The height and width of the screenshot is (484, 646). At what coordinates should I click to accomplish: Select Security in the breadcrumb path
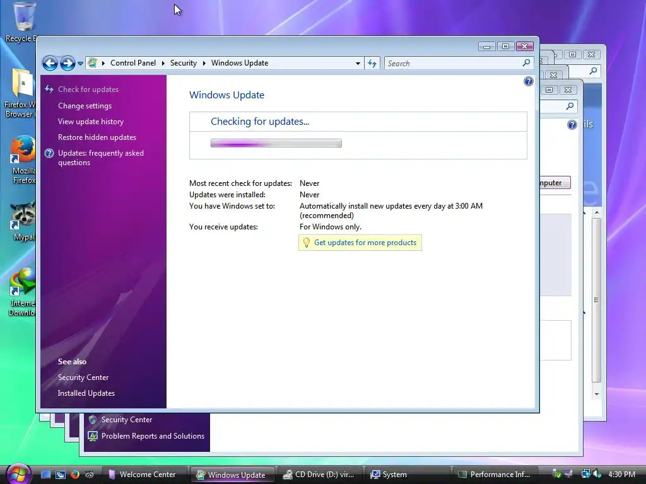184,63
